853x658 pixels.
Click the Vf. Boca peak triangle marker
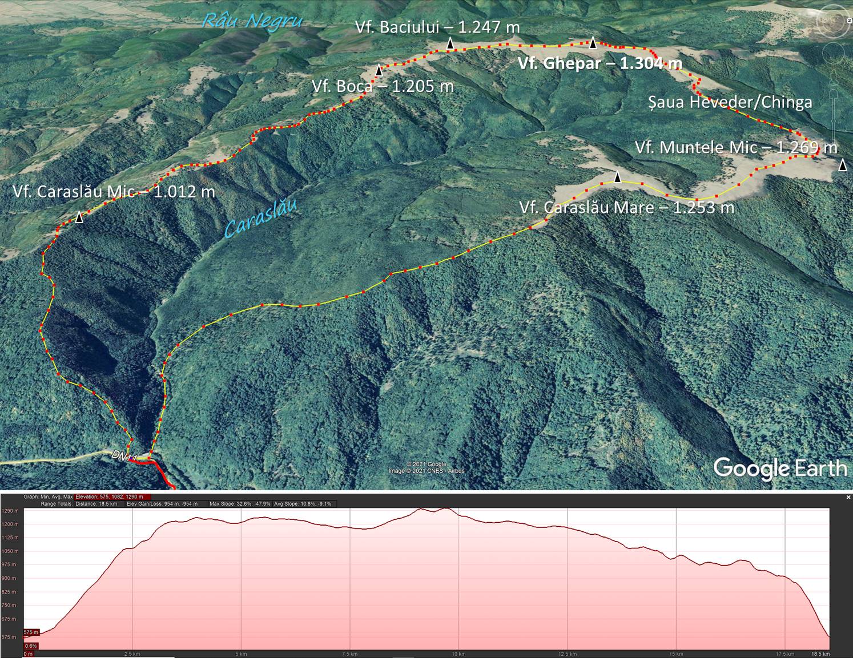click(x=379, y=71)
